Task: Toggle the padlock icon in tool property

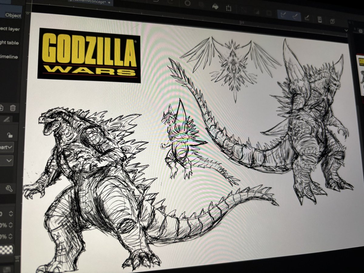Action: [x=10, y=135]
